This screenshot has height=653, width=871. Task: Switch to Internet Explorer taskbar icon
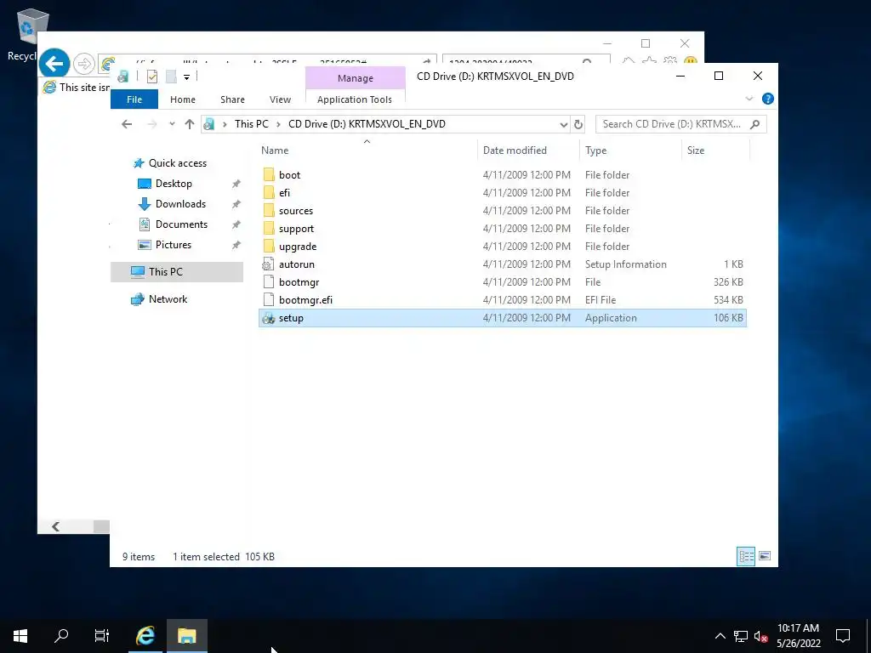click(x=145, y=636)
